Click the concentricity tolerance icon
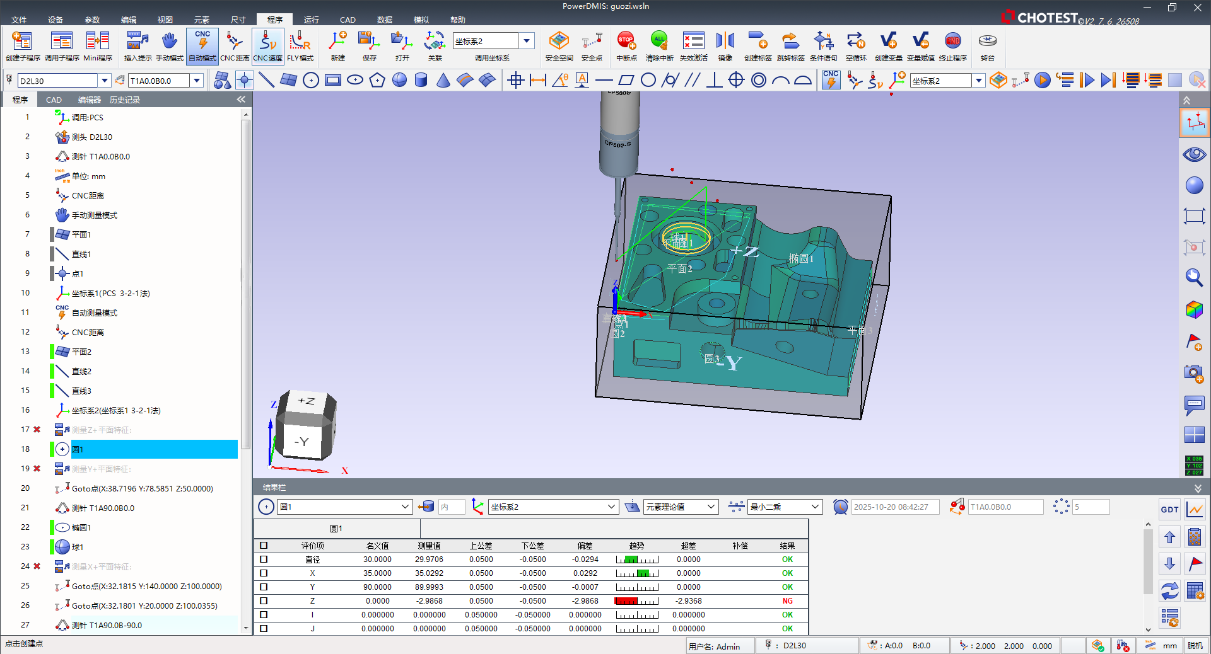The width and height of the screenshot is (1211, 654). 759,80
